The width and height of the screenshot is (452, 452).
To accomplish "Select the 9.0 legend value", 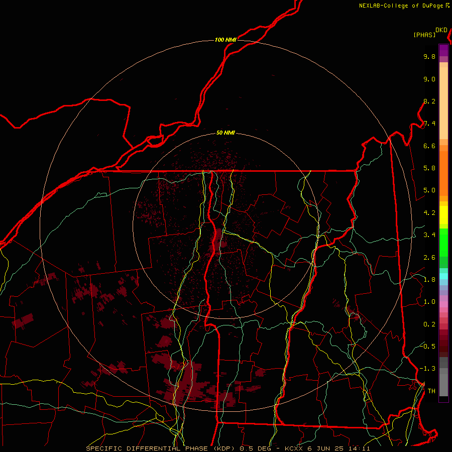I will pyautogui.click(x=429, y=79).
